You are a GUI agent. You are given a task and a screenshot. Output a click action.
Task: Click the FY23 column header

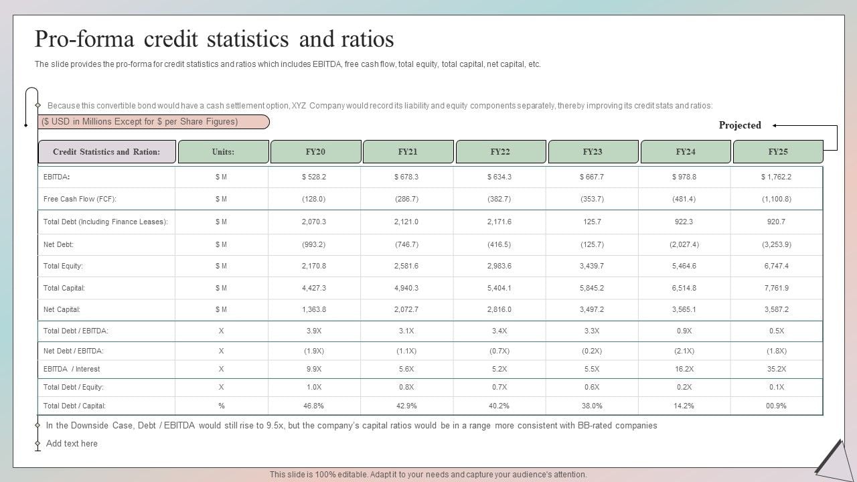click(593, 152)
